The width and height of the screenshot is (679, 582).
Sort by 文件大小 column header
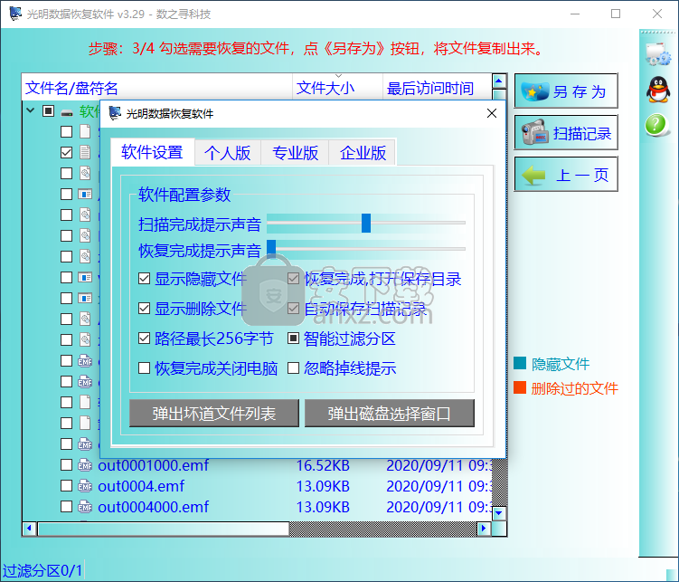coord(338,88)
